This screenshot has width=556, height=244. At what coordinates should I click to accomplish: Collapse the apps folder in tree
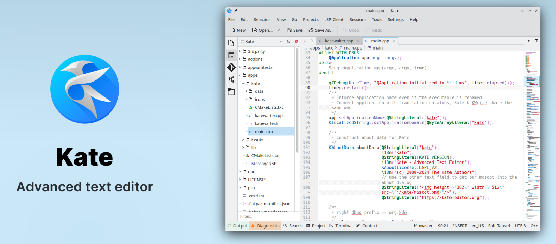point(241,75)
